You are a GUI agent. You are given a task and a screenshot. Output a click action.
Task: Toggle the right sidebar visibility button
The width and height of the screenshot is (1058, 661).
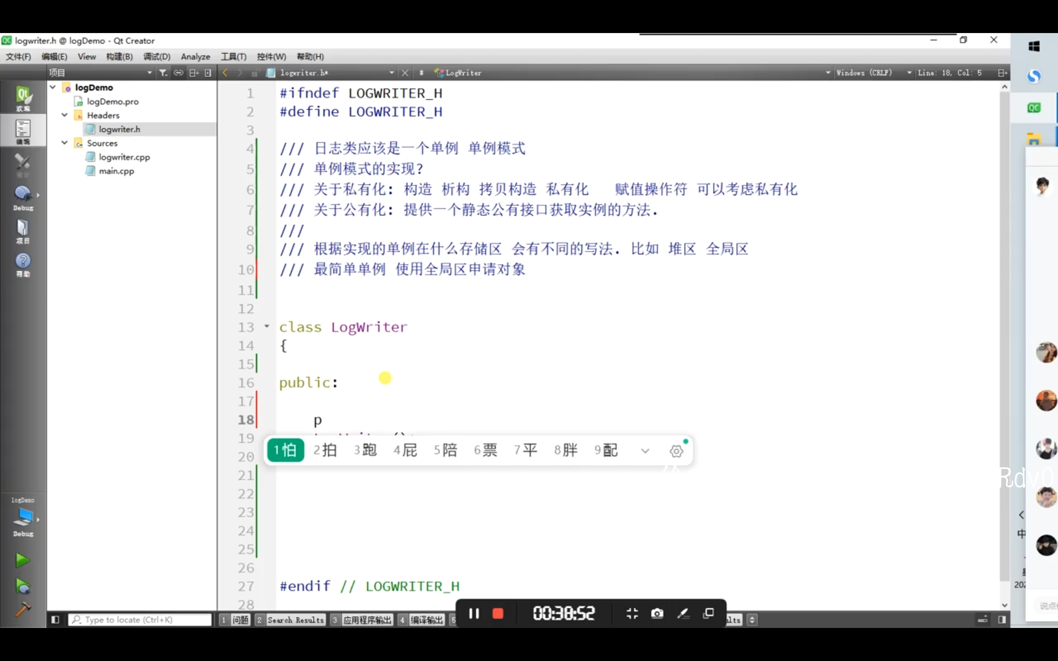tap(1002, 619)
